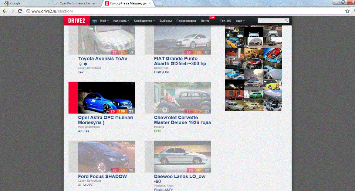The height and width of the screenshot is (191, 355).
Task: Open FIAT Grande Punto Abarth link
Action: tap(180, 61)
